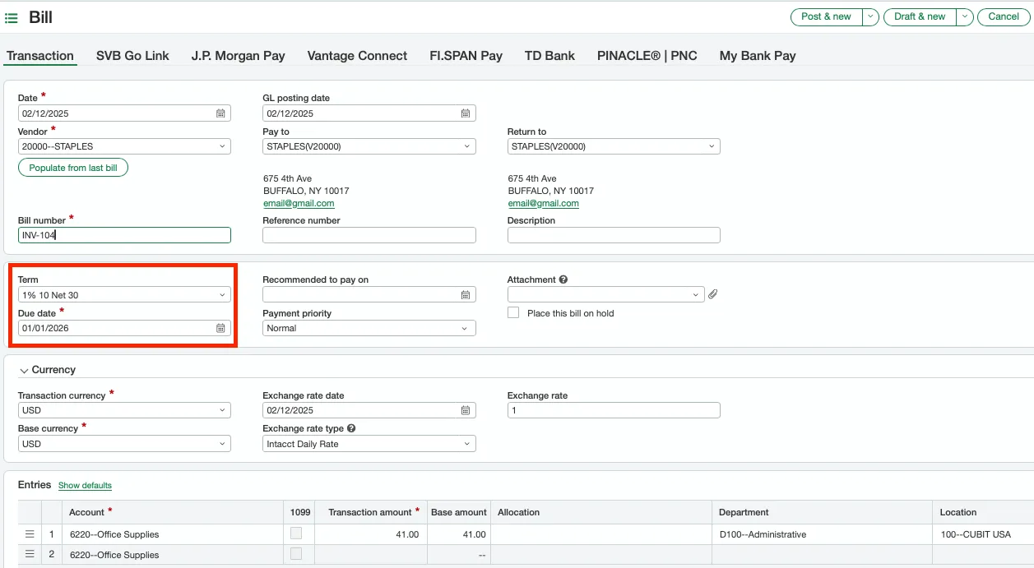Screen dimensions: 1034x568
Task: Open the Term dropdown
Action: point(124,294)
